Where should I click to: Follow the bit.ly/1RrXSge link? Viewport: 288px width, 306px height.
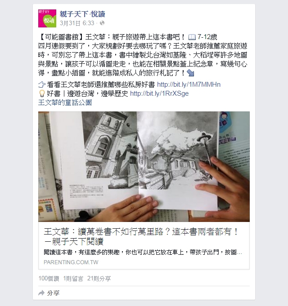tap(159, 93)
